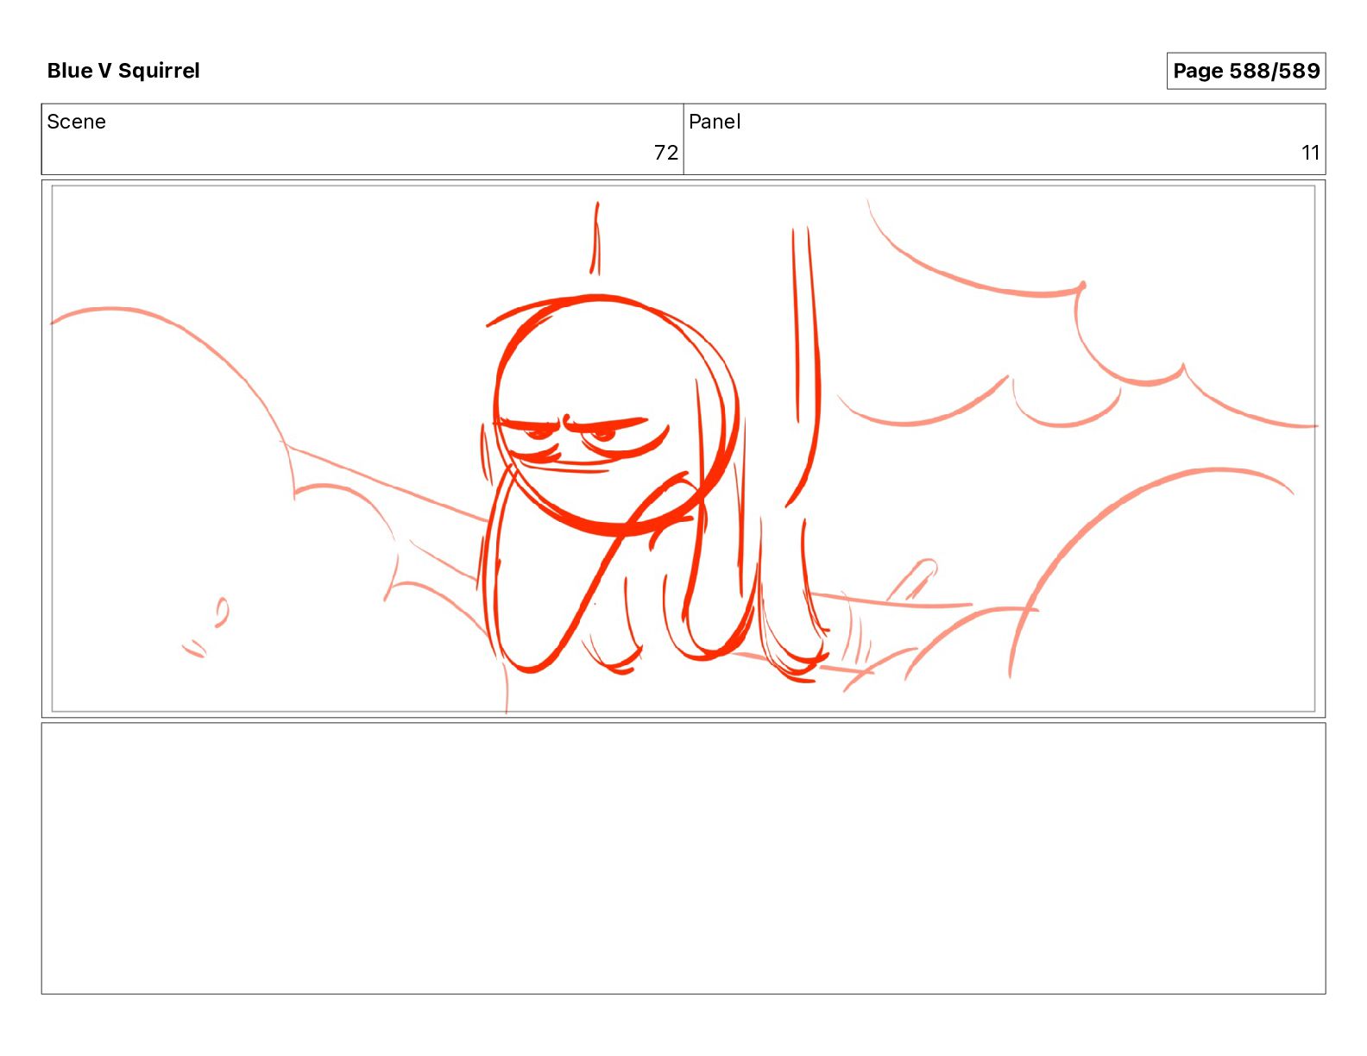Click the 'Blue V Squirrel' title text

point(123,71)
